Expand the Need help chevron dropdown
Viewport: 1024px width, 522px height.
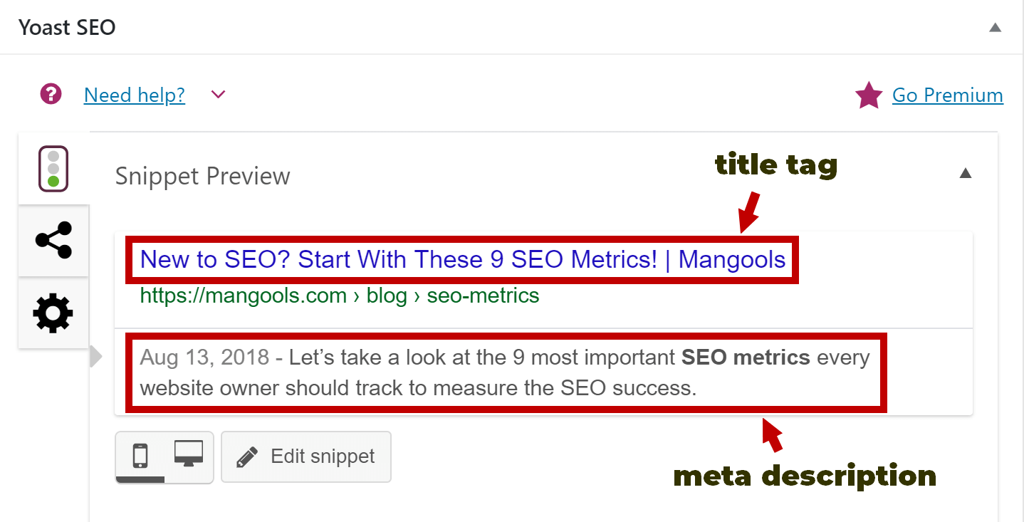pos(219,95)
